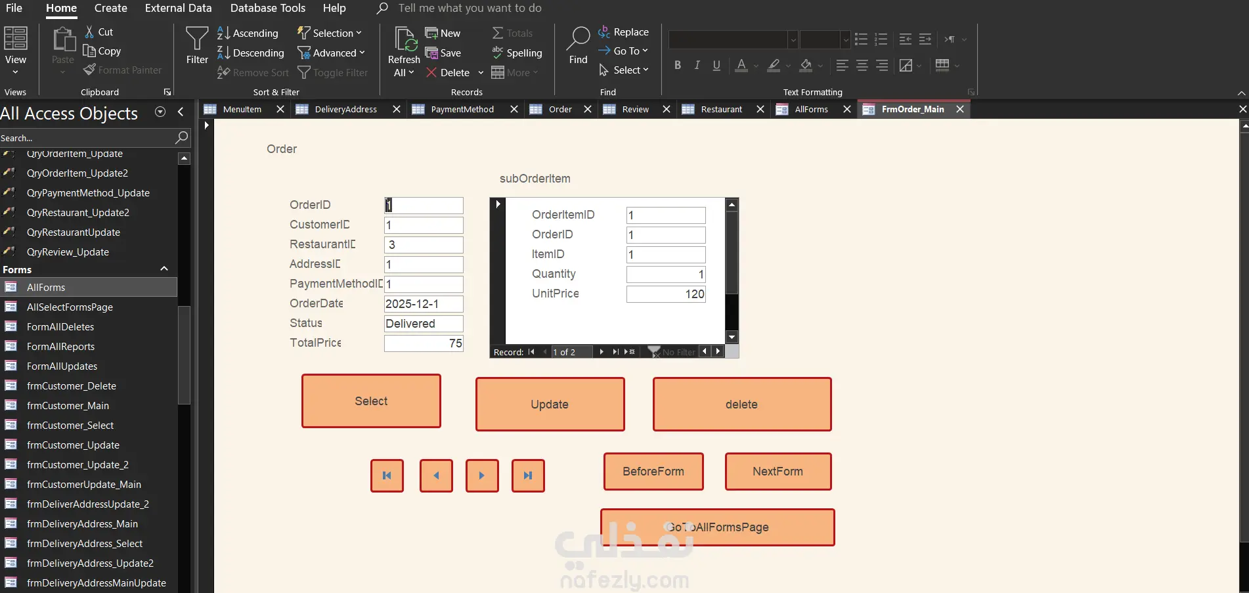Sort records with Ascending icon
This screenshot has width=1249, height=593.
223,33
